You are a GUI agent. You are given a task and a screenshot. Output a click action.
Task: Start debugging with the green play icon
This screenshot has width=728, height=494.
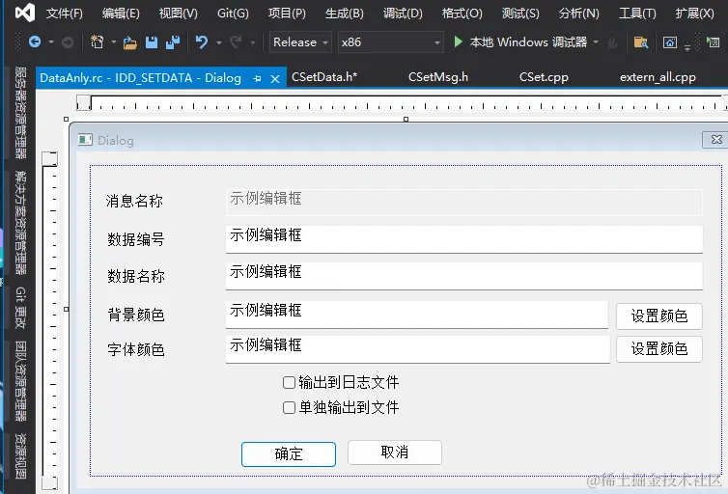tap(458, 41)
